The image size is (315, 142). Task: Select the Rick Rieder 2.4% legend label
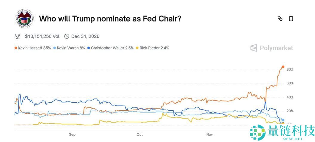(154, 48)
